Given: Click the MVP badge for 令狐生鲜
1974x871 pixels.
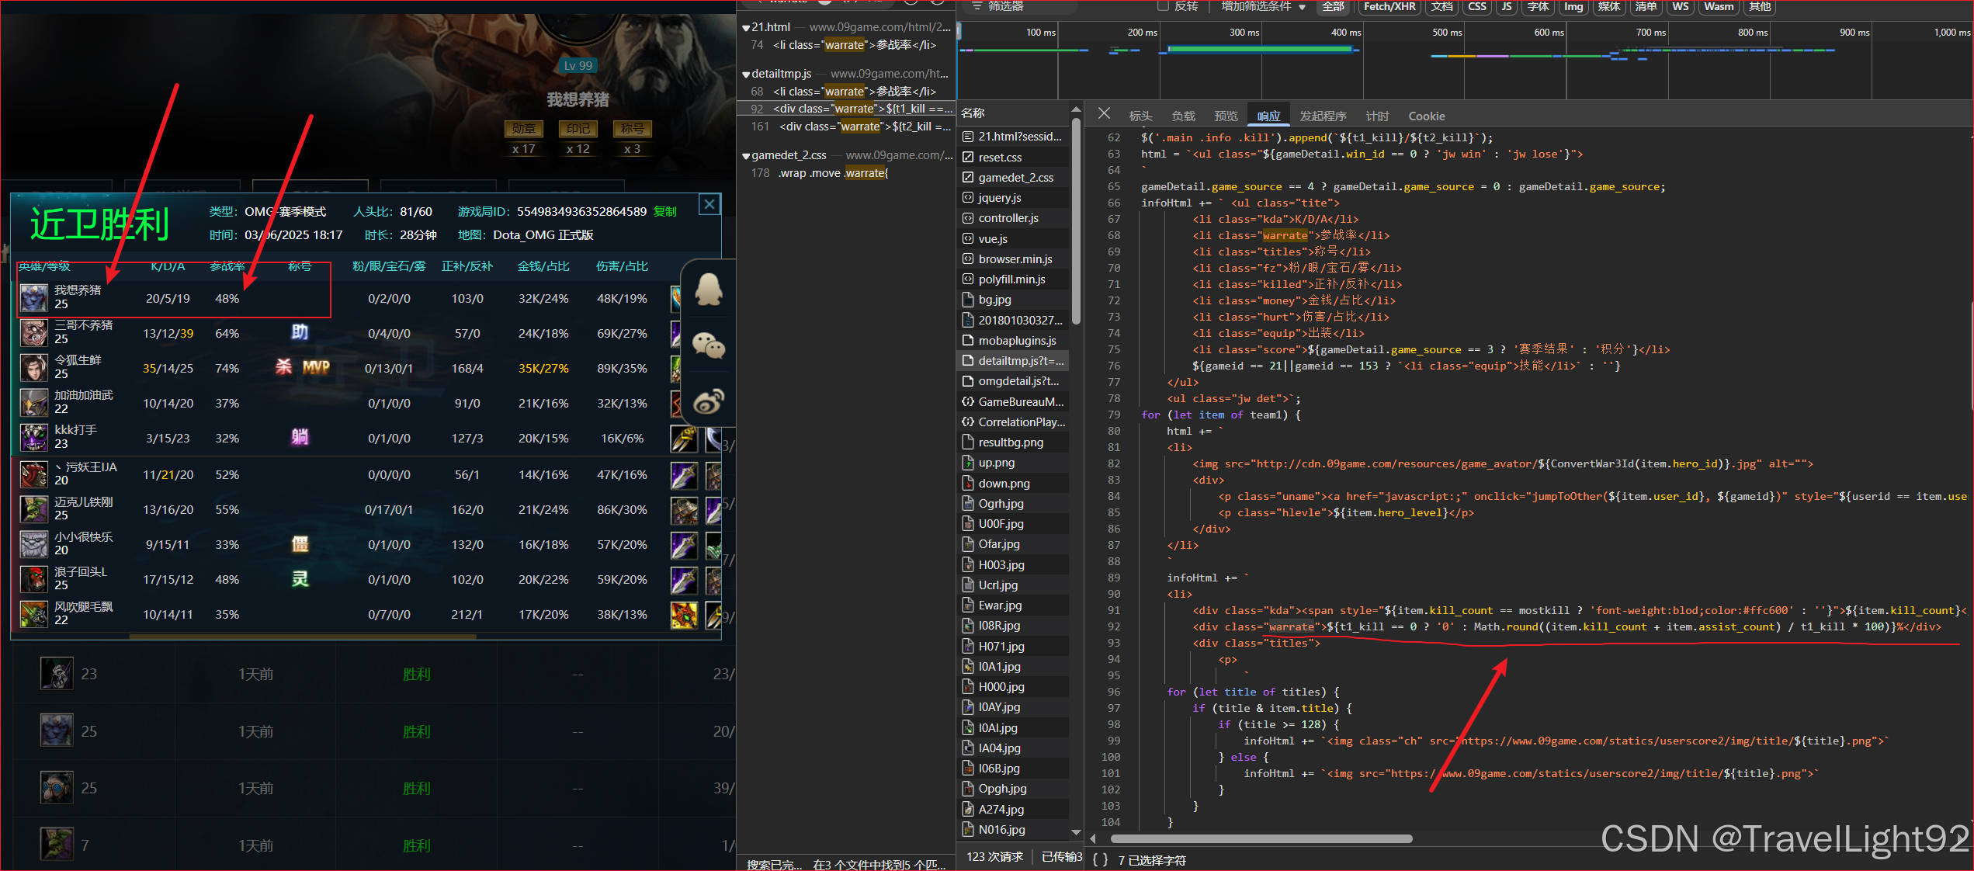Looking at the screenshot, I should (x=316, y=367).
